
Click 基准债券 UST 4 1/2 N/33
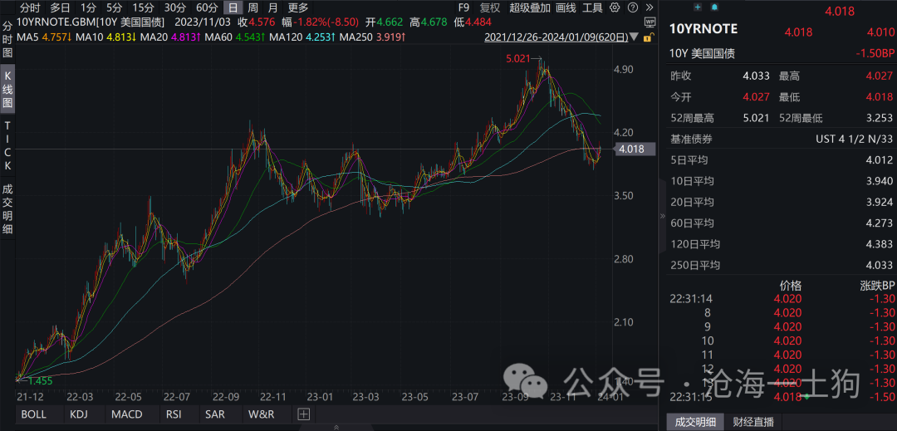854,140
